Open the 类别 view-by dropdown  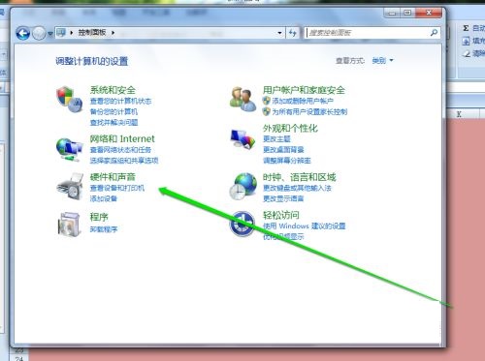pos(382,60)
